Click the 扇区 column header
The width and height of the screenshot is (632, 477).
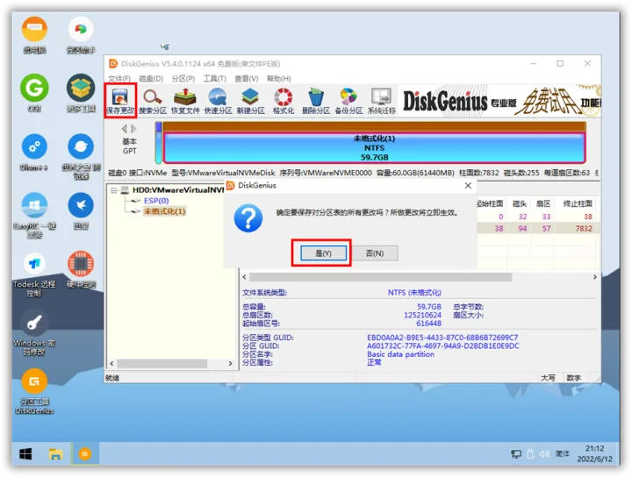tap(543, 203)
